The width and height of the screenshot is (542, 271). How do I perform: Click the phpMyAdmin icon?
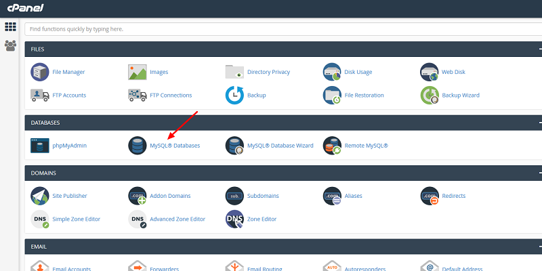[x=40, y=145]
